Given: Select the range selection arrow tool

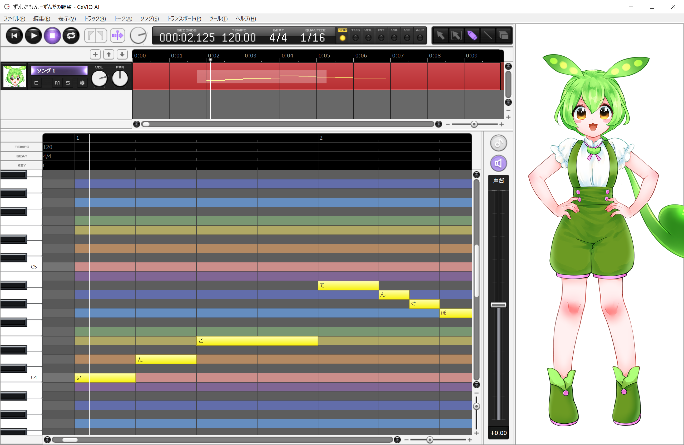Looking at the screenshot, I should coord(456,36).
